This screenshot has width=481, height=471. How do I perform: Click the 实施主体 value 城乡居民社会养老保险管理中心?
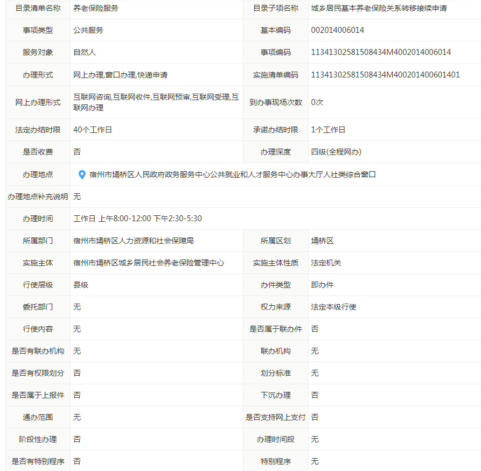point(149,263)
